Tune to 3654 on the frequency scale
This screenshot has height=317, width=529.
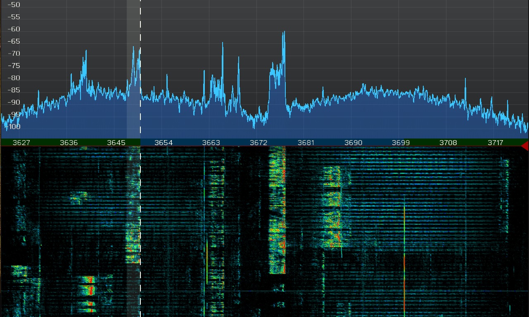click(164, 143)
